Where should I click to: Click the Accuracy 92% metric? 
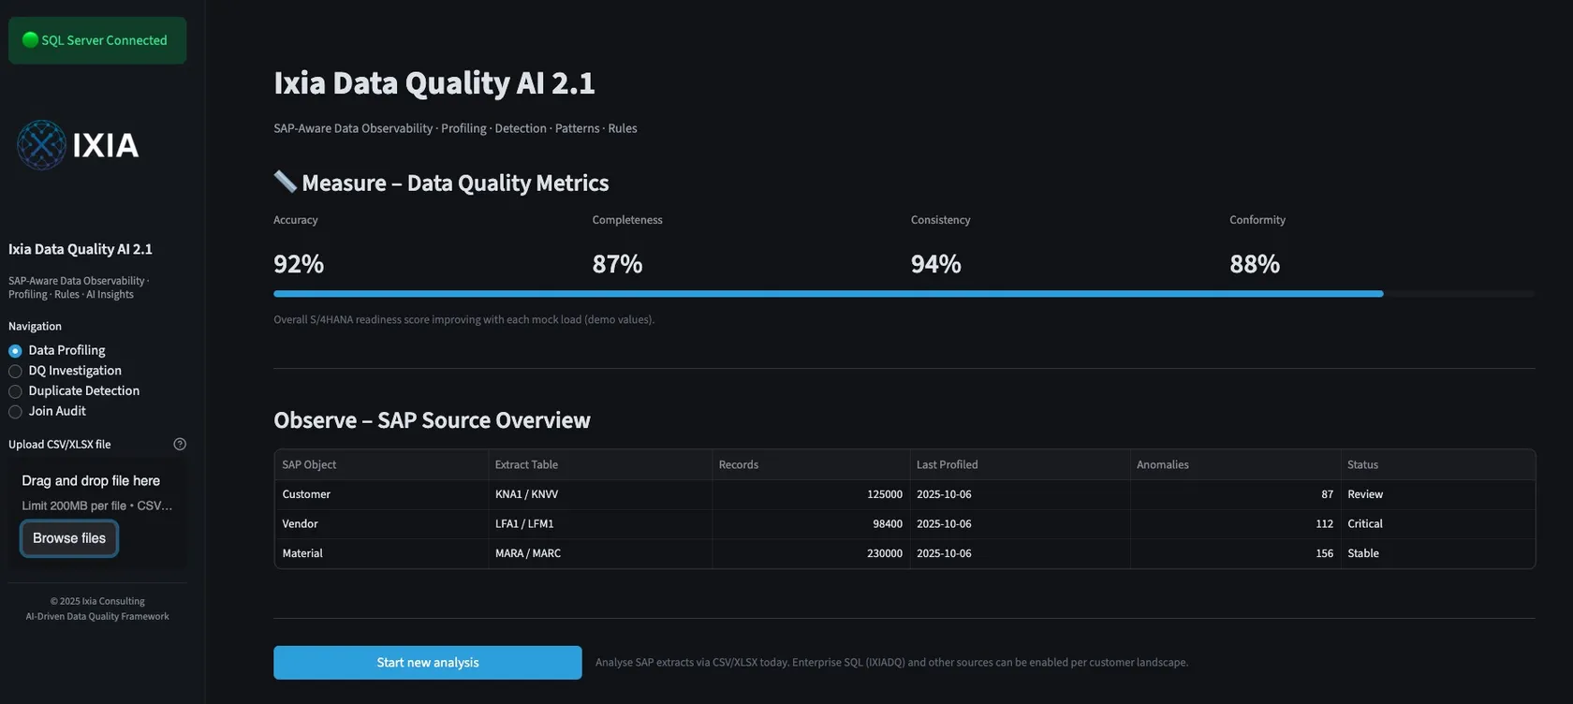click(299, 247)
